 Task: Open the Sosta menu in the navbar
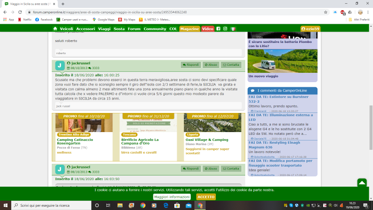tap(119, 29)
